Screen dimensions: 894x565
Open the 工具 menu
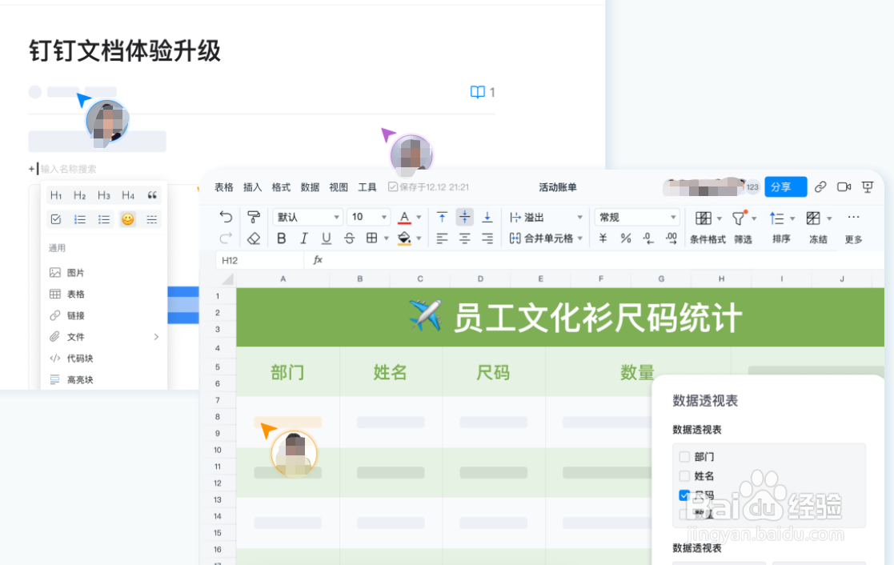click(367, 187)
